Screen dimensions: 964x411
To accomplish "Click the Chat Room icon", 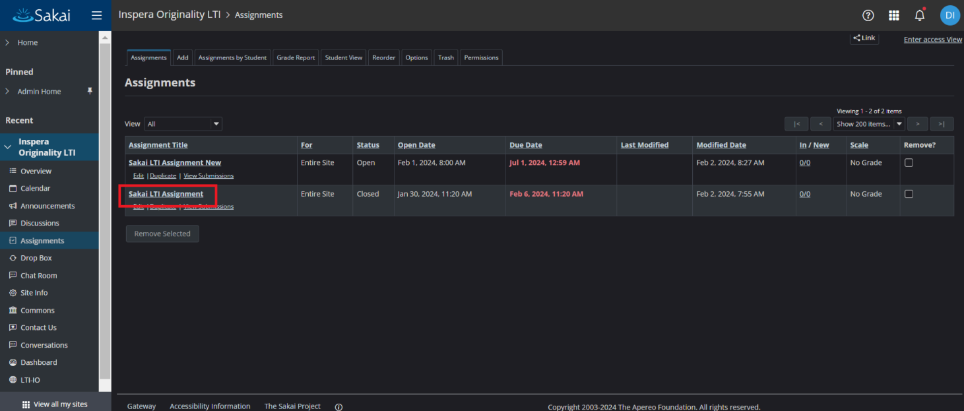I will (x=13, y=275).
